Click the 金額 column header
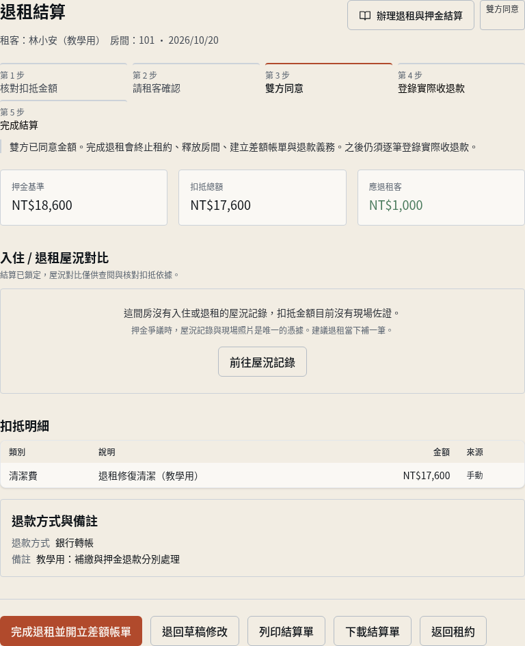Image resolution: width=525 pixels, height=646 pixels. (x=442, y=452)
